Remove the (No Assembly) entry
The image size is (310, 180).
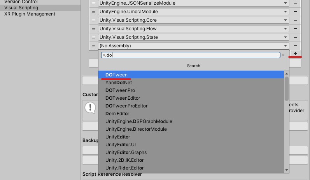coord(295,46)
